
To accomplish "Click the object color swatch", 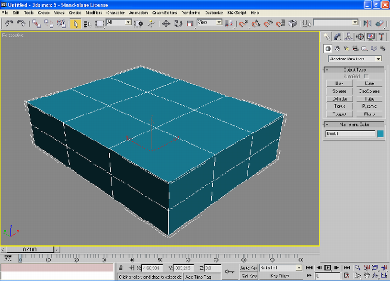I will coord(380,134).
